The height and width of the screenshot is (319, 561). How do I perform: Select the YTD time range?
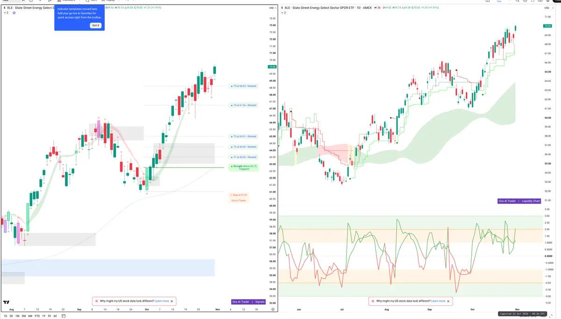click(x=36, y=316)
